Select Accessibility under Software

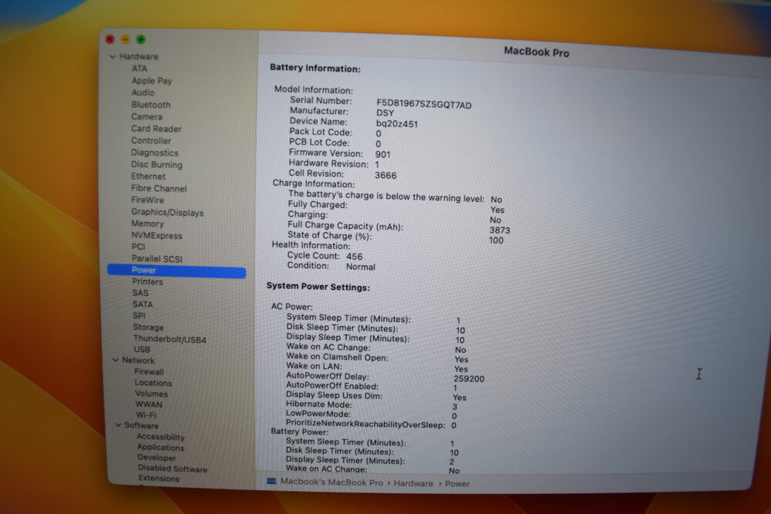pos(161,437)
